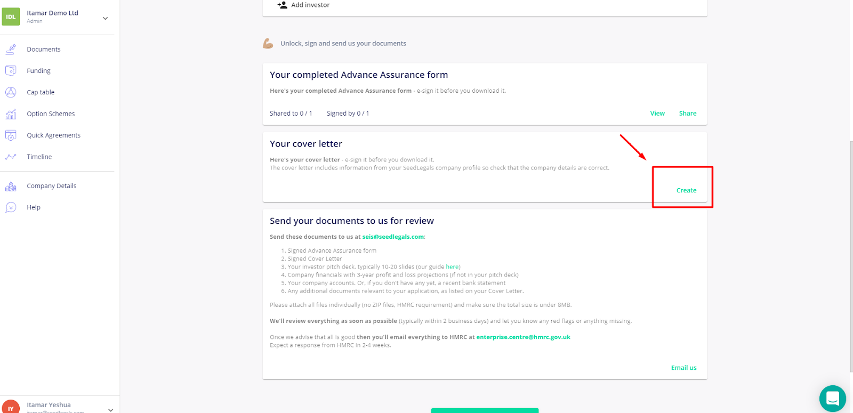View the completed Advance Assurance form
853x413 pixels.
pos(657,114)
